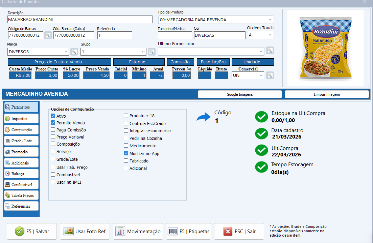Enable the Pedir na Cozinha checkbox
Viewport: 373px width, 243px height.
[x=126, y=138]
